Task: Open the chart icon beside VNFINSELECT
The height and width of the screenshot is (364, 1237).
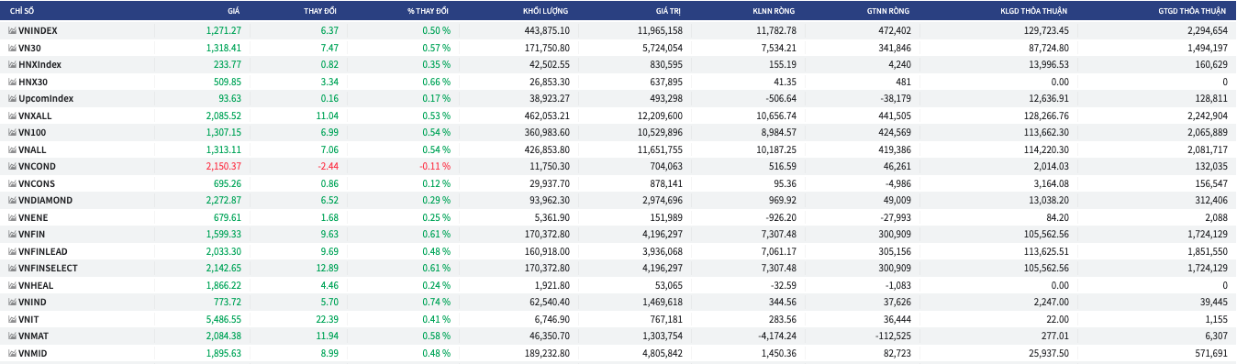Action: click(12, 268)
